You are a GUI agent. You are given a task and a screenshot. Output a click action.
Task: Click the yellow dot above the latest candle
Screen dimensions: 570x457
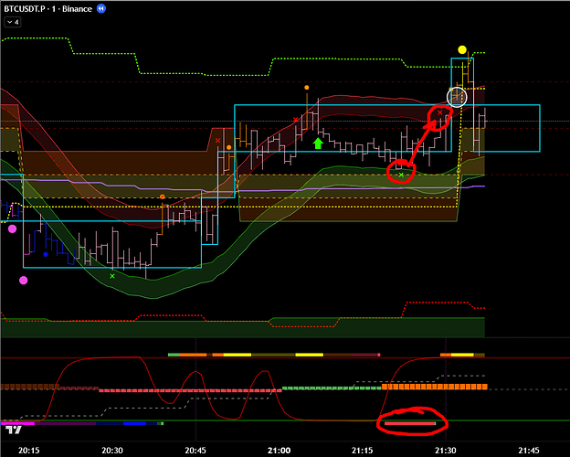point(463,49)
